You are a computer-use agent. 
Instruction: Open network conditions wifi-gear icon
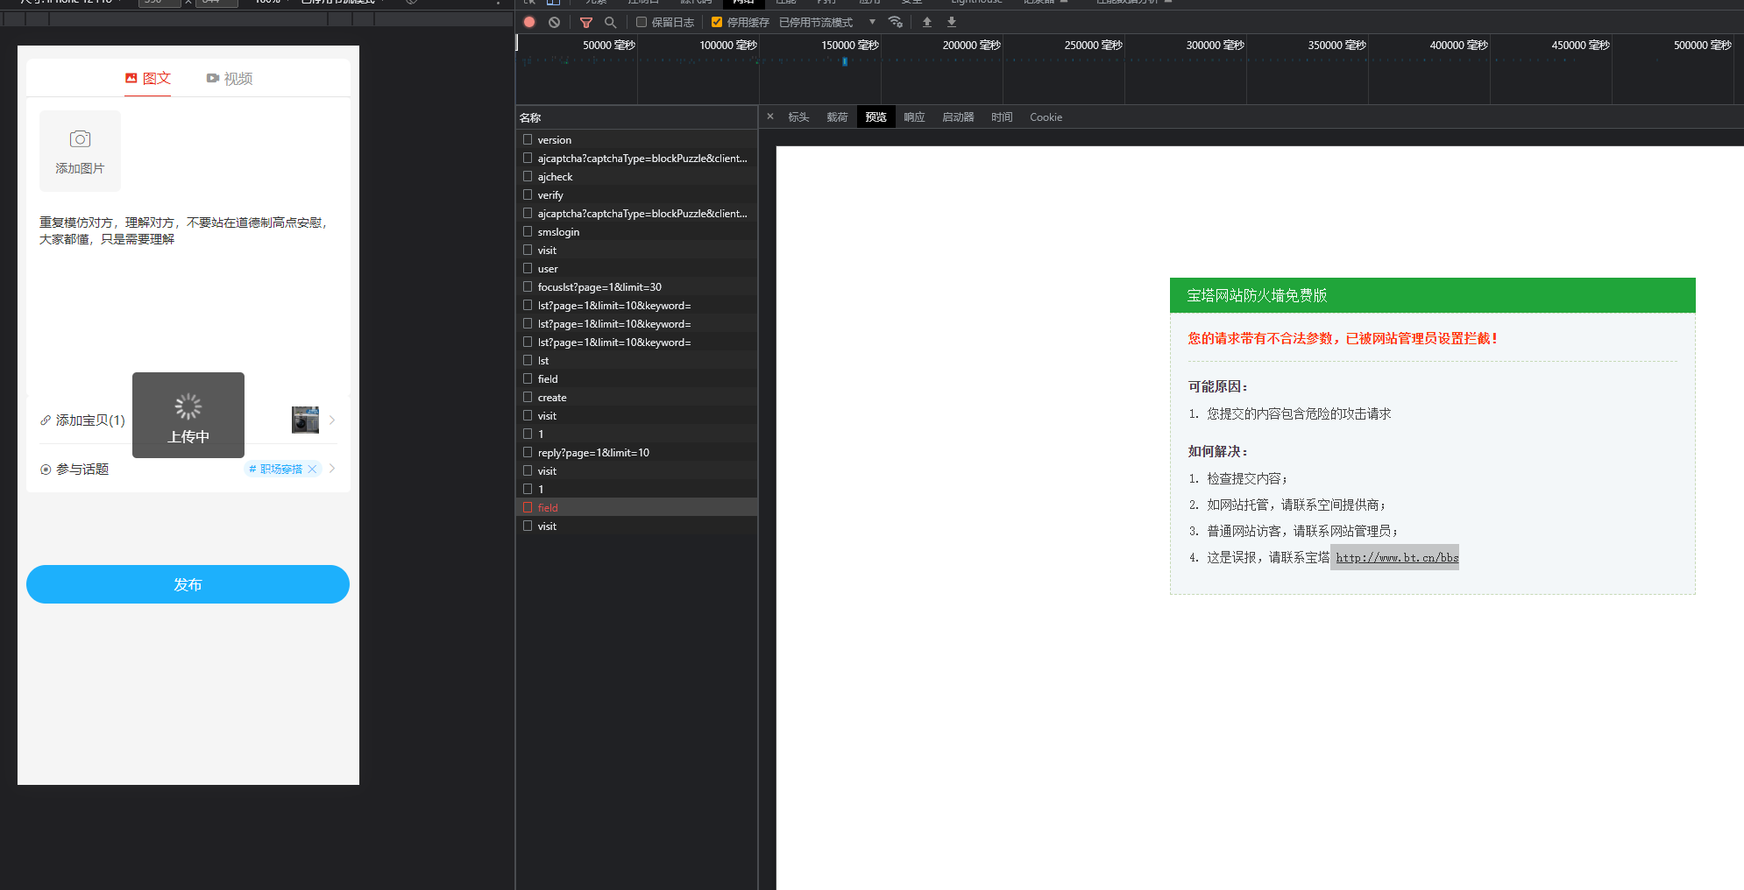895,22
